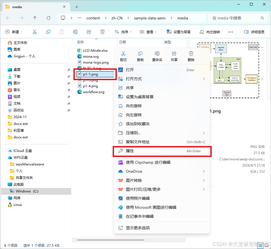Expand the Open with (打开方式) submenu
This screenshot has width=271, height=249.
[x=204, y=79]
